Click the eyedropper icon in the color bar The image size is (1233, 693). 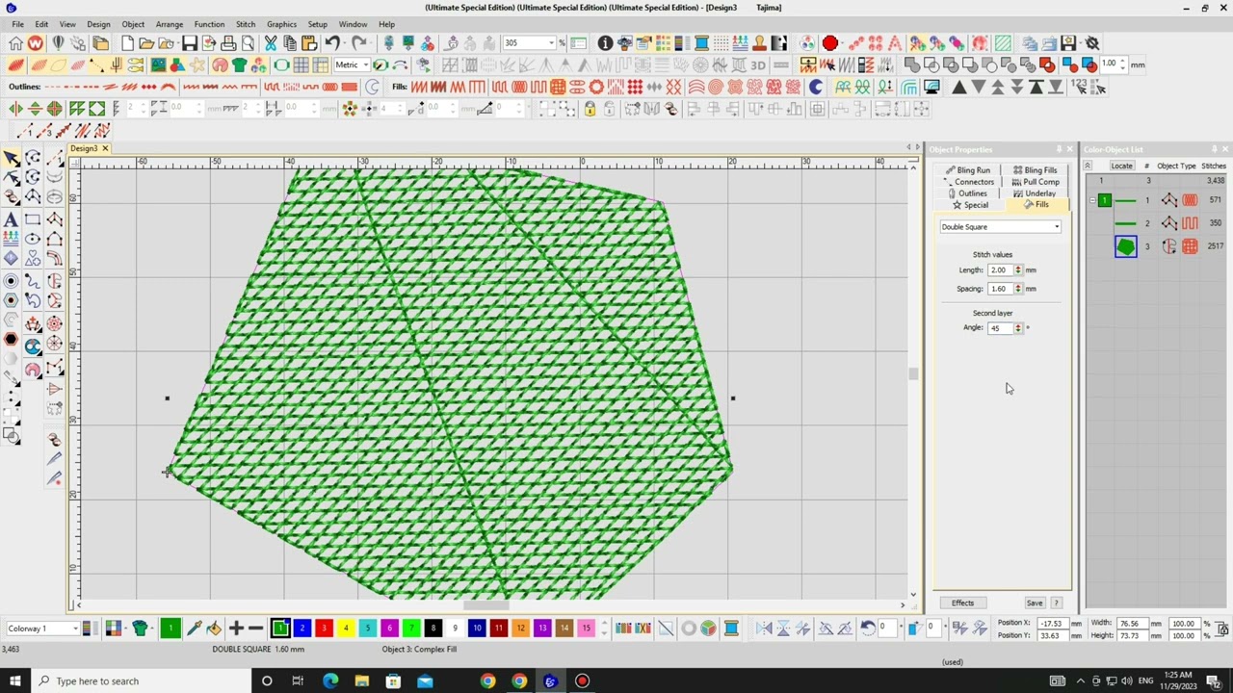pyautogui.click(x=194, y=629)
